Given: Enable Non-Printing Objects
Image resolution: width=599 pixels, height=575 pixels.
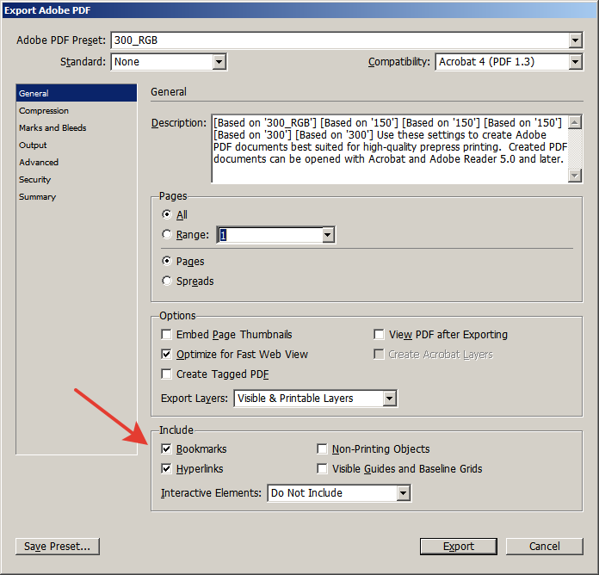Looking at the screenshot, I should (x=323, y=449).
